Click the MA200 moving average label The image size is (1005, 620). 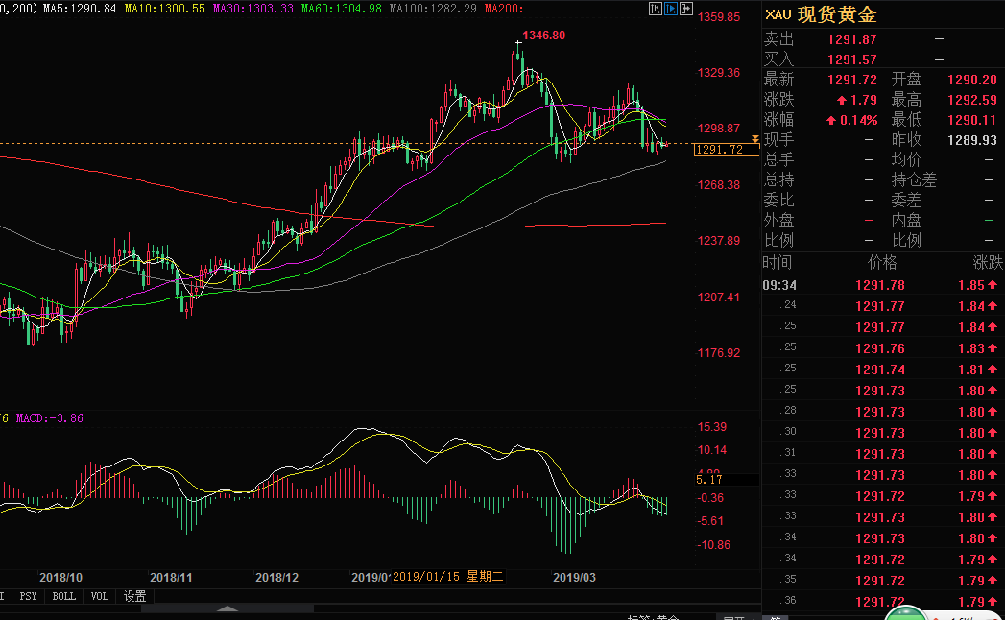click(x=504, y=8)
